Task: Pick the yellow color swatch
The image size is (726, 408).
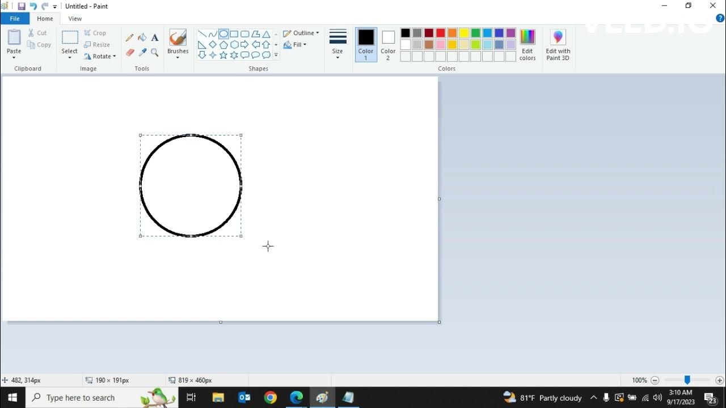Action: click(464, 33)
